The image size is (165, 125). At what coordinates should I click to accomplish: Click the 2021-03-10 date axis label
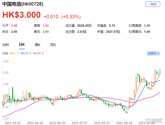pos(13,123)
